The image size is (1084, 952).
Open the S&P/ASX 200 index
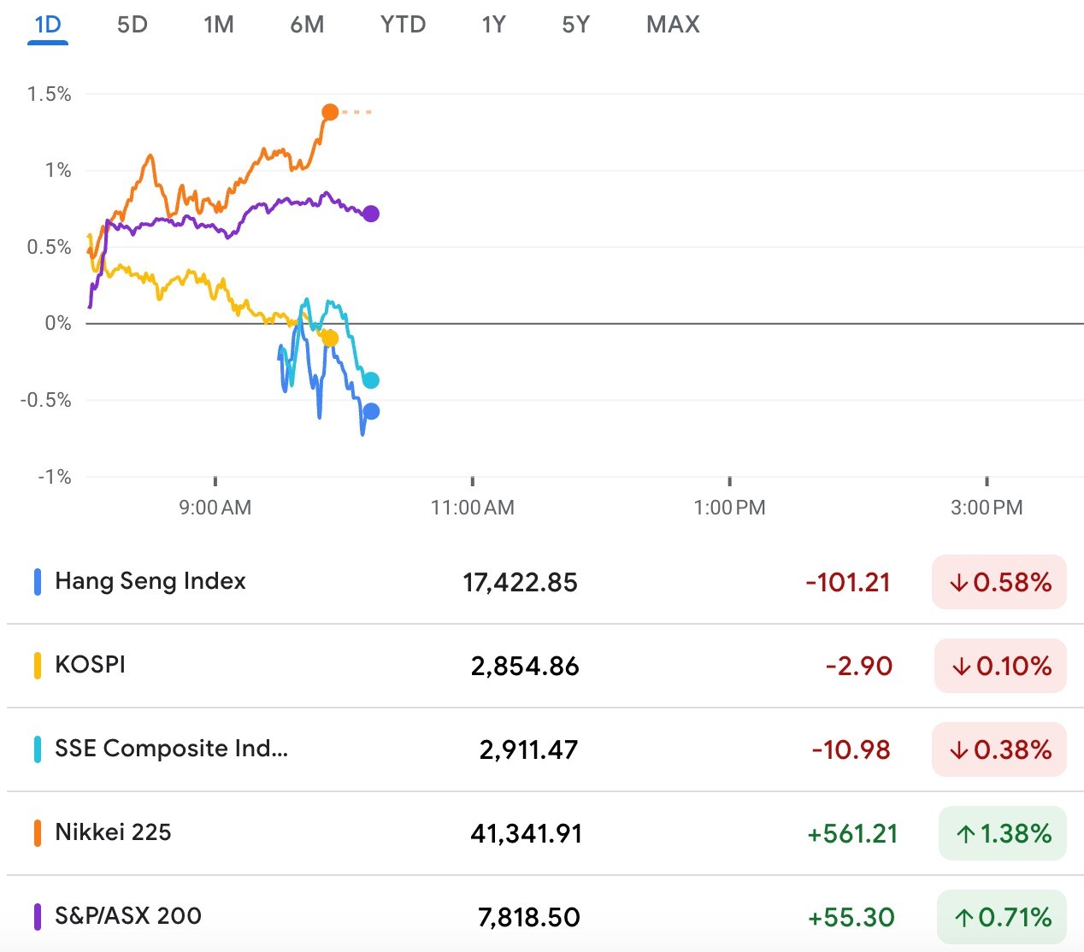click(x=128, y=916)
